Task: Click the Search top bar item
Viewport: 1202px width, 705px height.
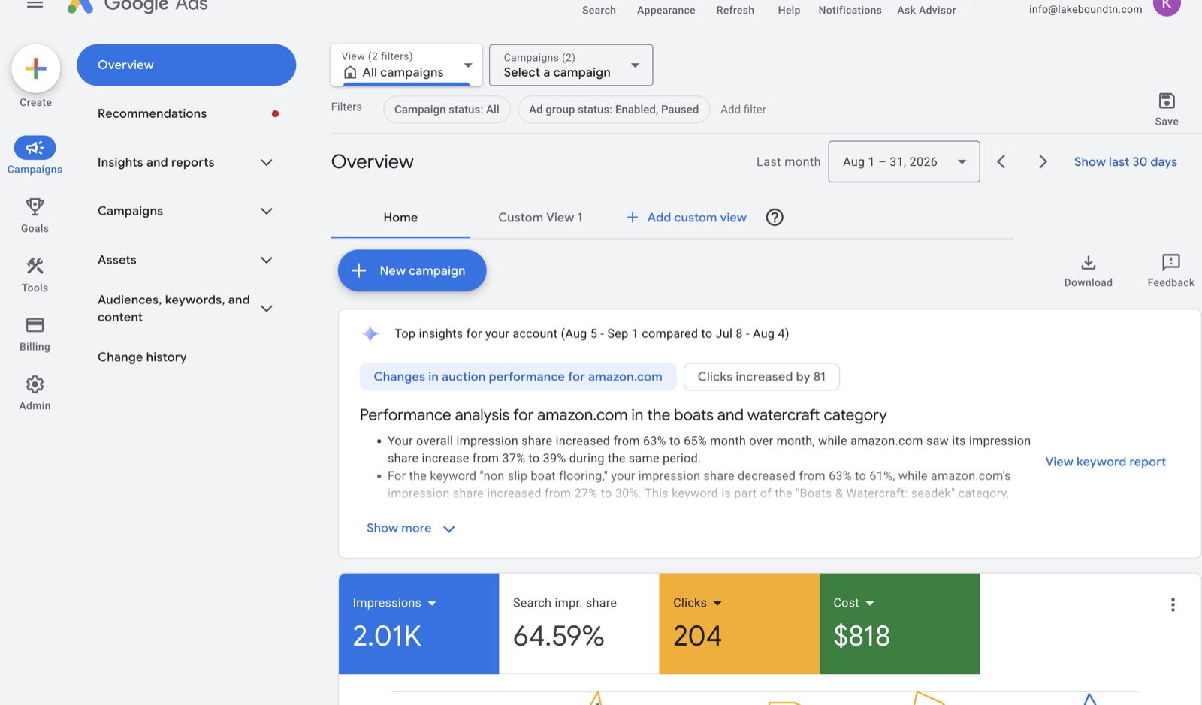Action: click(x=599, y=10)
